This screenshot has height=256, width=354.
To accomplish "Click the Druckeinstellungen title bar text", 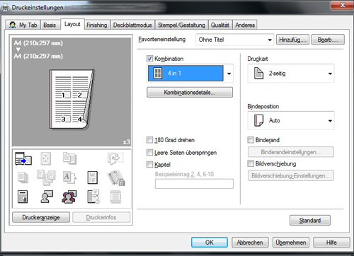I will coord(38,8).
